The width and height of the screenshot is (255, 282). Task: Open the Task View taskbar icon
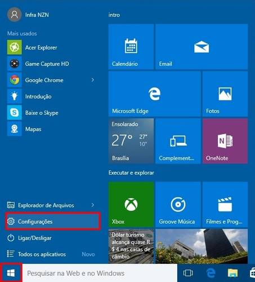point(188,273)
